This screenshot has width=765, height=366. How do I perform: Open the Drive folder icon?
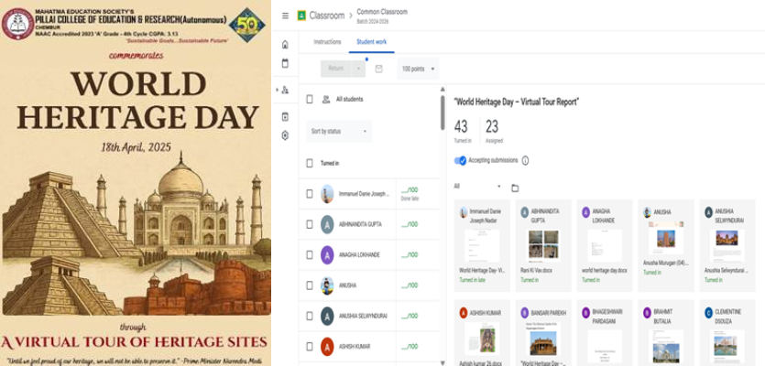[x=515, y=188]
